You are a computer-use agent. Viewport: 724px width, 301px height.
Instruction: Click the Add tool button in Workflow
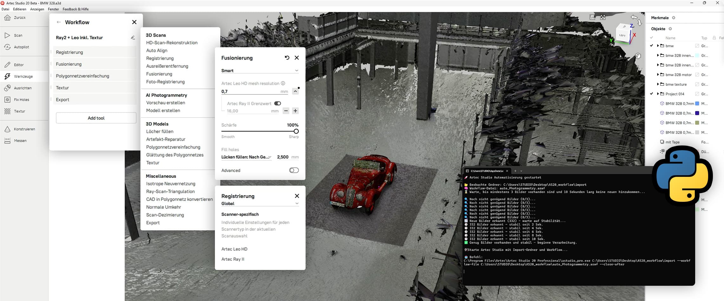tap(96, 118)
